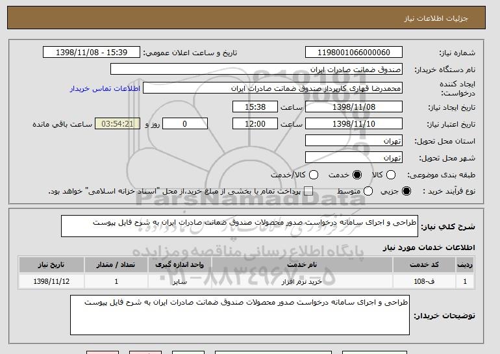Select the کالا/خدمت radio button
500x354 pixels.
(314, 175)
